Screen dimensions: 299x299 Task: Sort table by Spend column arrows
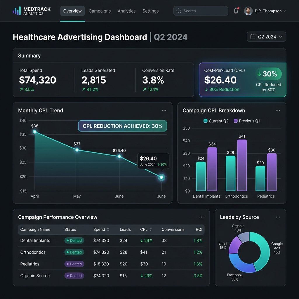click(108, 230)
